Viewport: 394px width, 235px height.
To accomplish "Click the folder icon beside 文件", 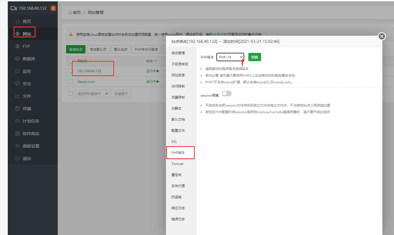I will pyautogui.click(x=17, y=96).
